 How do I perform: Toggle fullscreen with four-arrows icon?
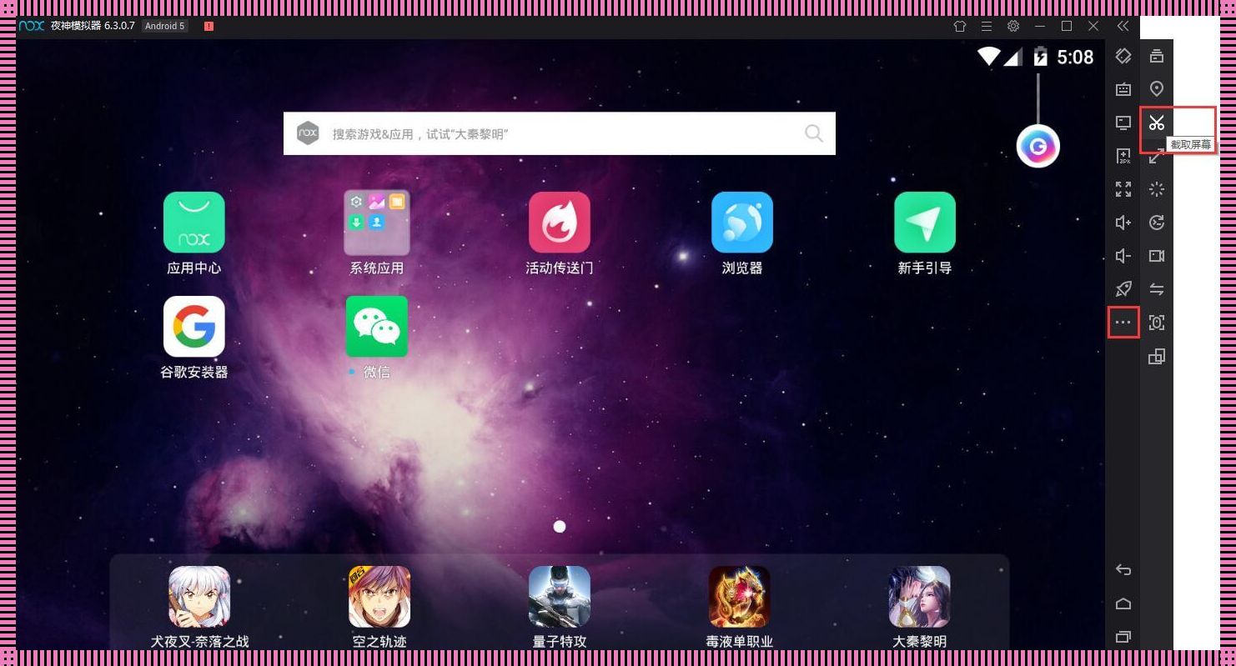click(1123, 189)
